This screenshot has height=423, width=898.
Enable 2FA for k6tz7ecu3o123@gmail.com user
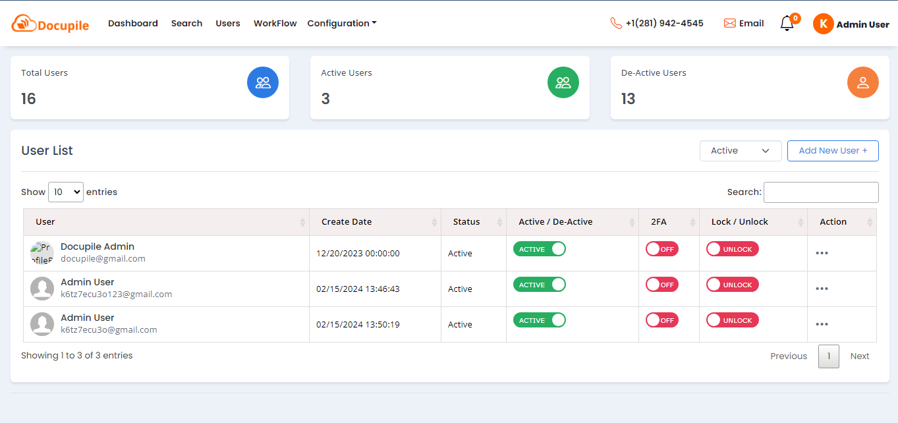(x=661, y=285)
